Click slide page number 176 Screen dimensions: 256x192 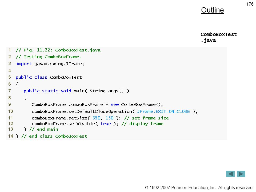(x=250, y=4)
